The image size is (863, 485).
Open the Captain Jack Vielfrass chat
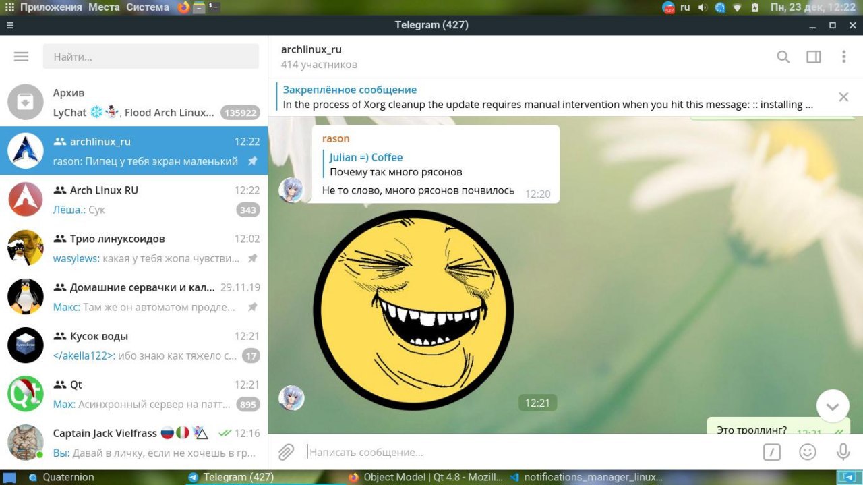point(133,443)
